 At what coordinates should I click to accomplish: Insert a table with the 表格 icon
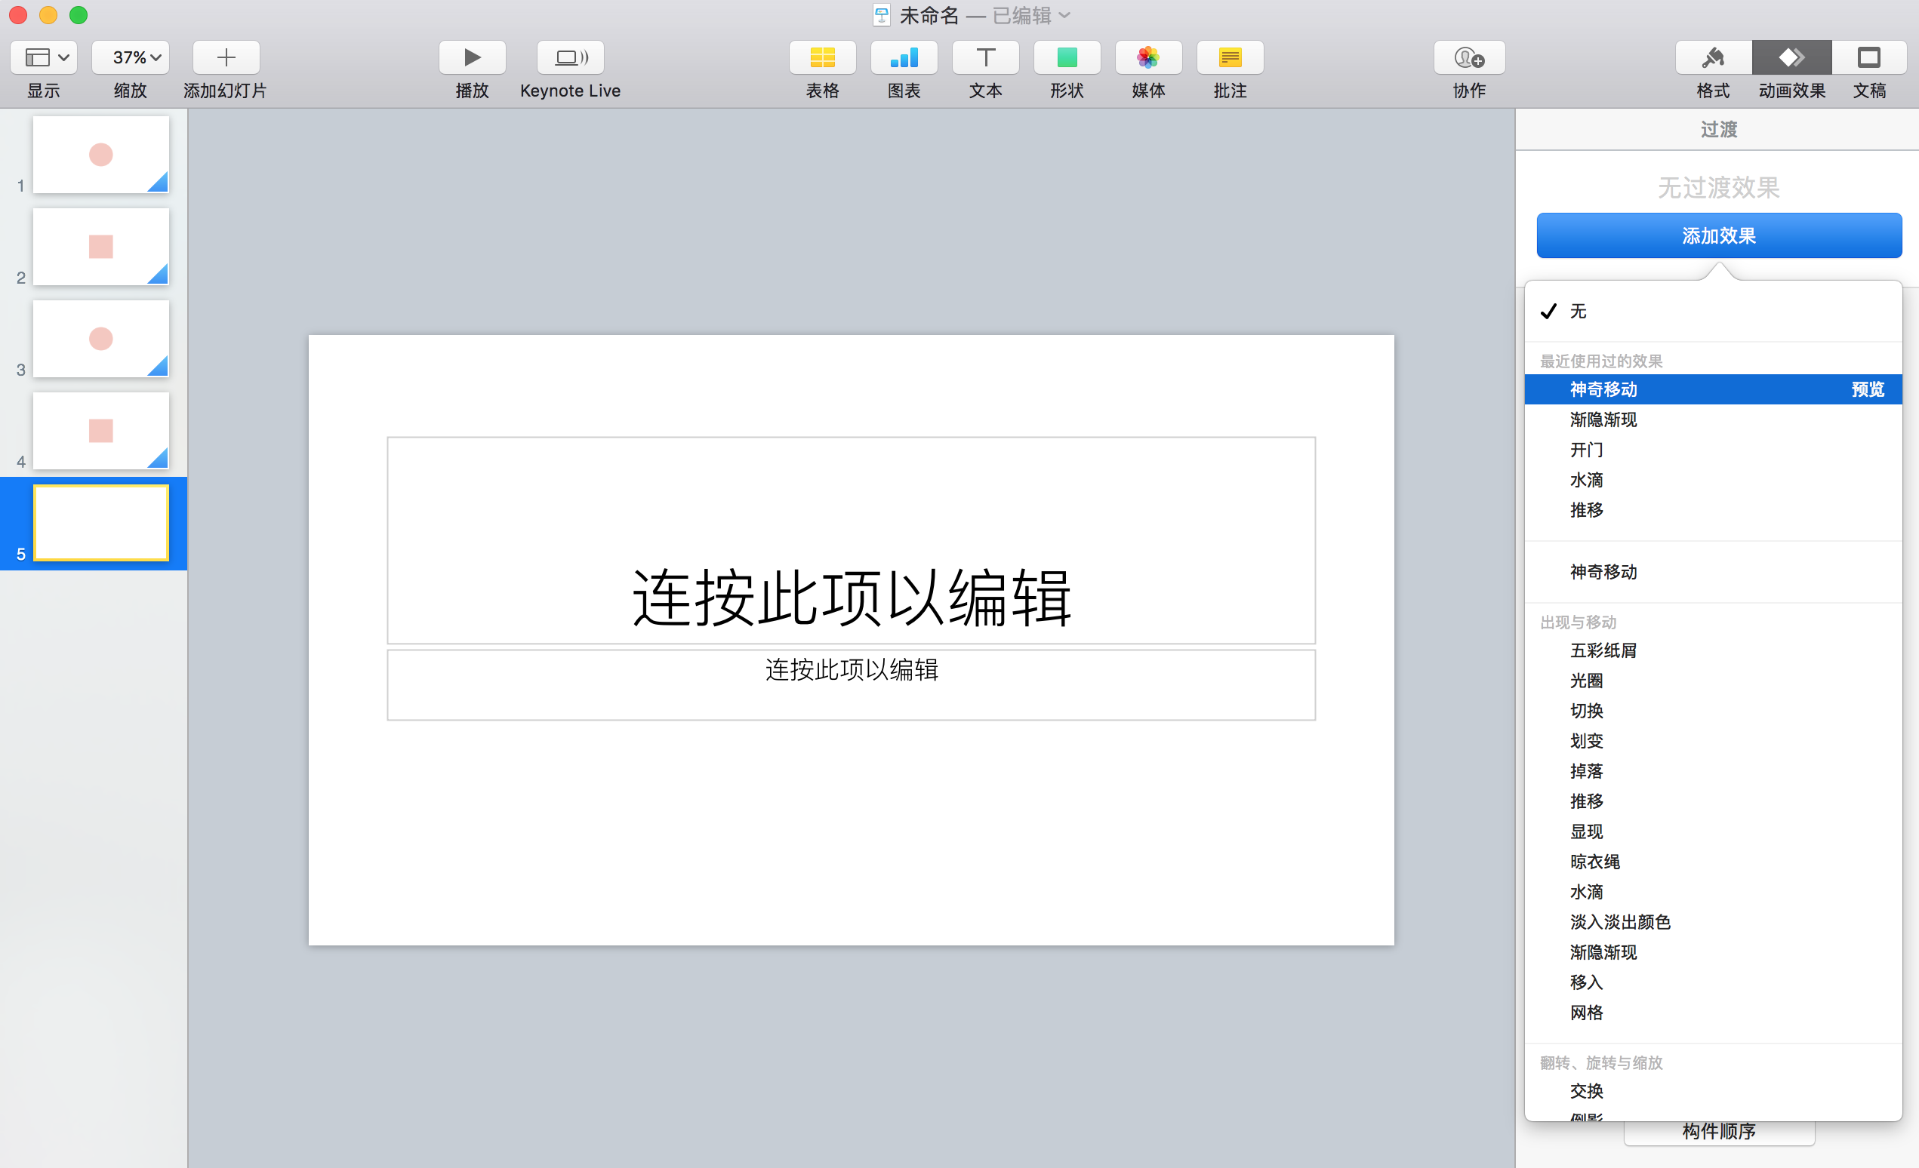pos(822,57)
